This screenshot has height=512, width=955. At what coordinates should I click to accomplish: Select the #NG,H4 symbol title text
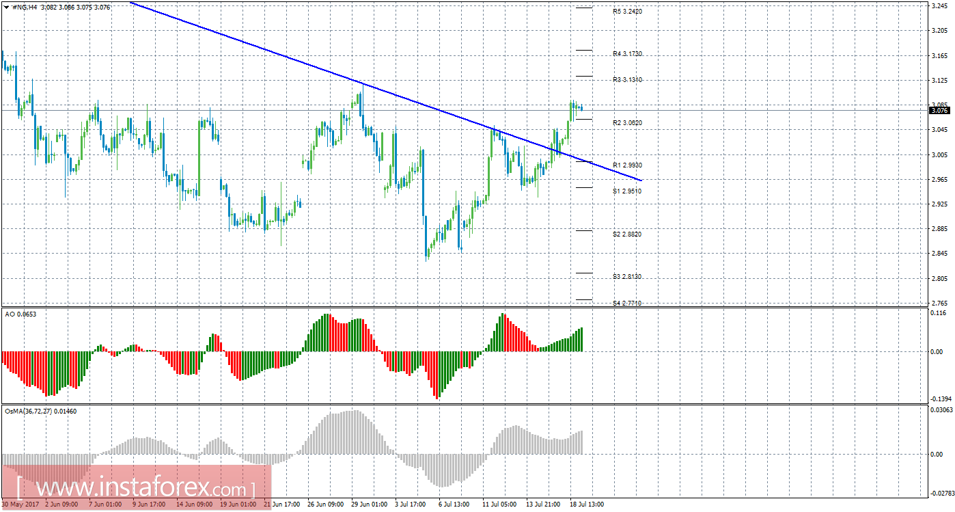(x=25, y=6)
